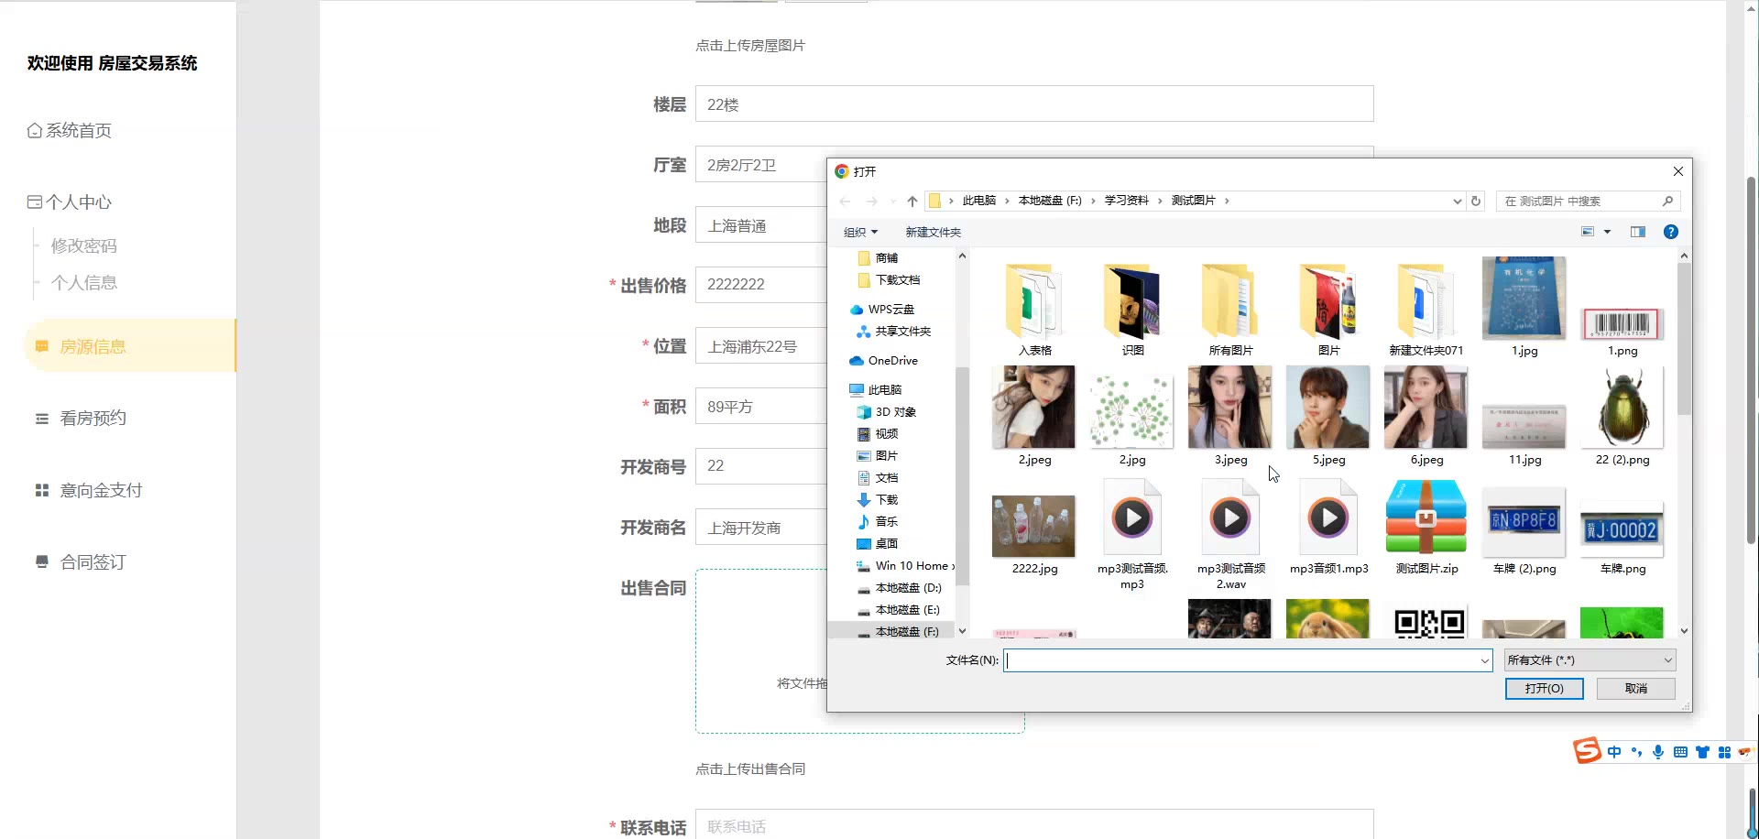Toggle the preview pane icon
Image resolution: width=1759 pixels, height=839 pixels.
[1638, 232]
